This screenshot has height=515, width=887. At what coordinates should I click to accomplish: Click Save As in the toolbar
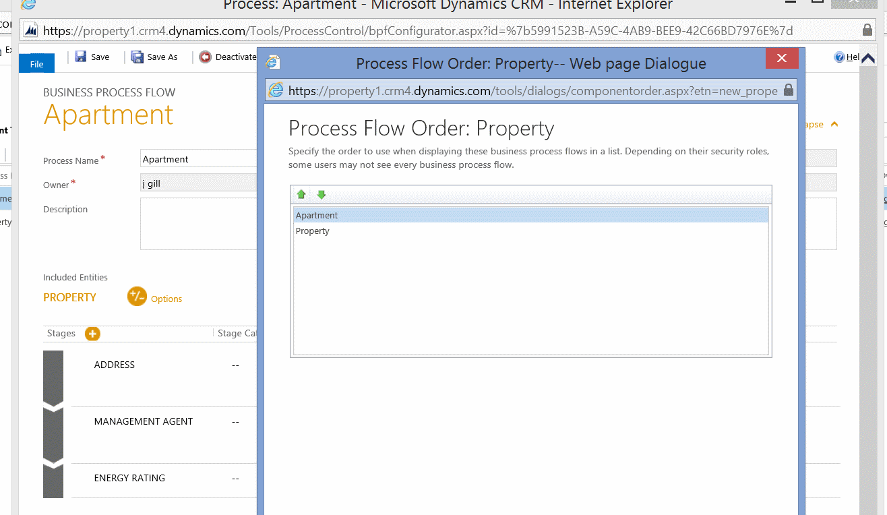[x=154, y=57]
